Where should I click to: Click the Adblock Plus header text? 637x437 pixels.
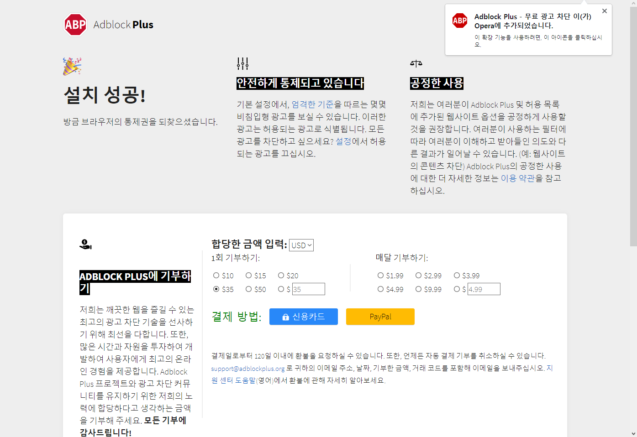coord(123,25)
